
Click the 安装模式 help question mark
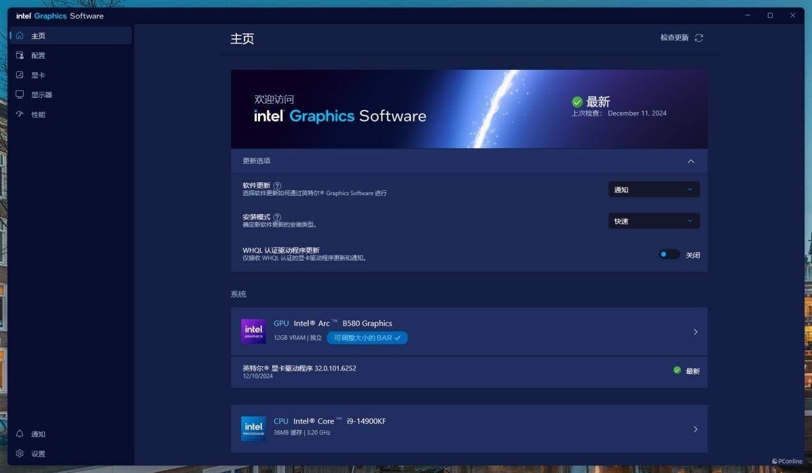(277, 217)
